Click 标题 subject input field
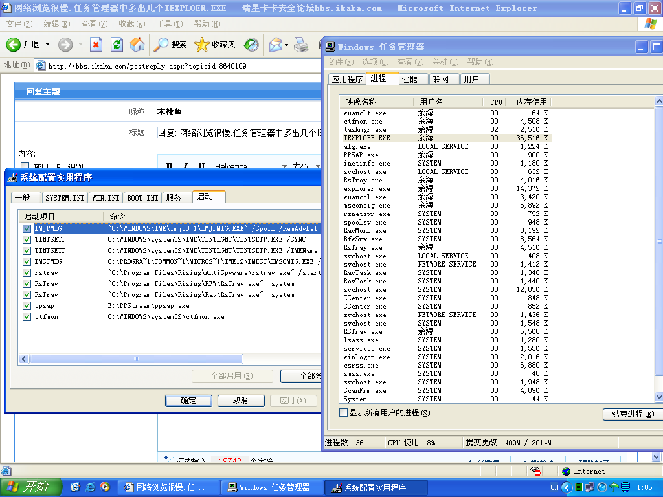The height and width of the screenshot is (497, 663). click(239, 133)
